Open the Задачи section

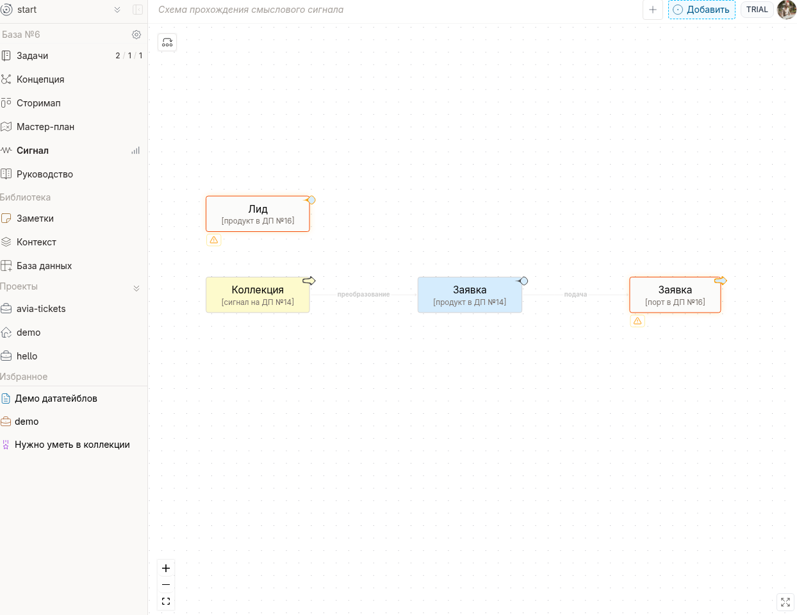(x=33, y=56)
